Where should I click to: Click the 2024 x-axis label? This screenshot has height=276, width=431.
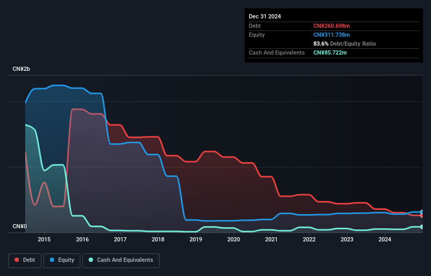pyautogui.click(x=385, y=239)
